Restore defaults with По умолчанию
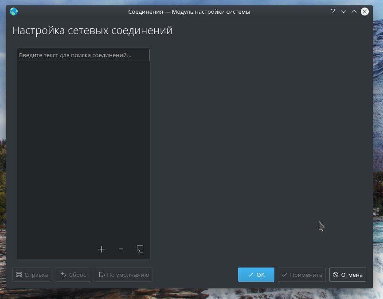The width and height of the screenshot is (383, 299). coord(124,275)
